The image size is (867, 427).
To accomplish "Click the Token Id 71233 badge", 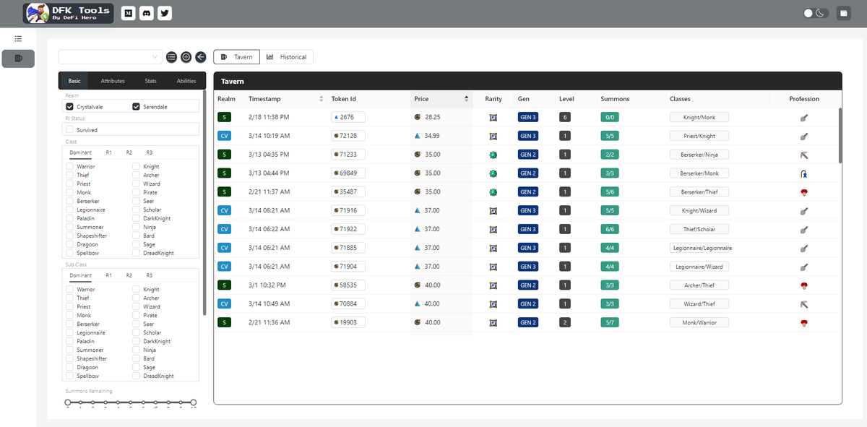I will coord(348,155).
